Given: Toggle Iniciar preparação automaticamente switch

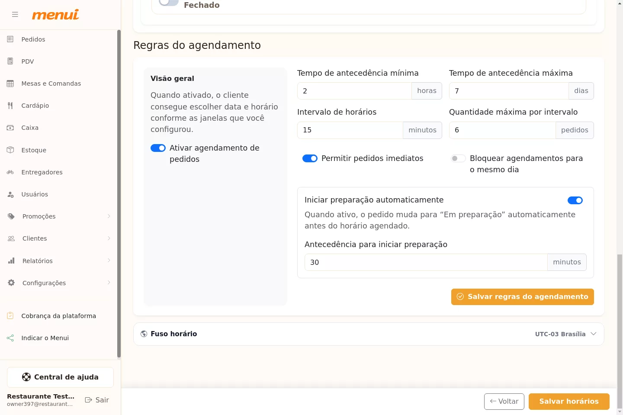Looking at the screenshot, I should 575,200.
